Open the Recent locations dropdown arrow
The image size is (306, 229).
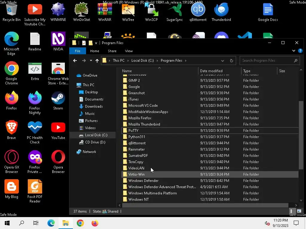tap(91, 61)
